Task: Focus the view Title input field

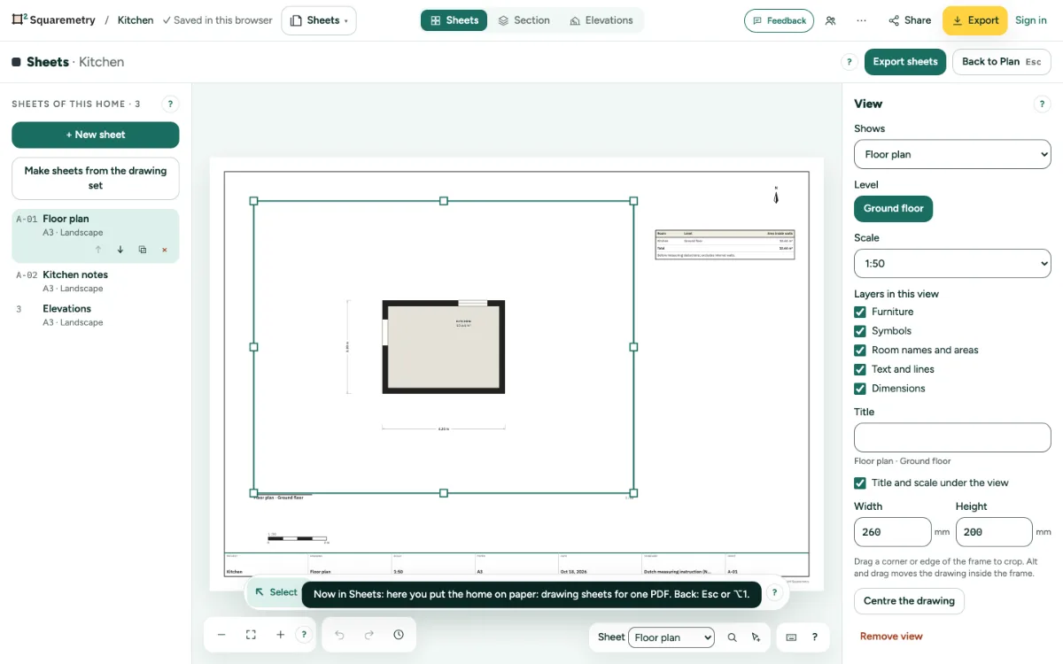Action: [952, 437]
